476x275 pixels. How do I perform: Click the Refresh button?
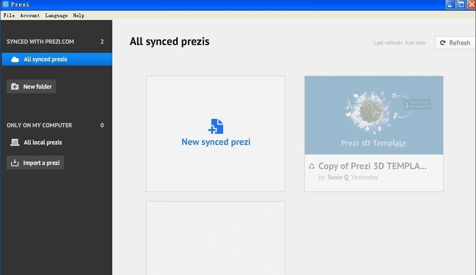pos(456,43)
